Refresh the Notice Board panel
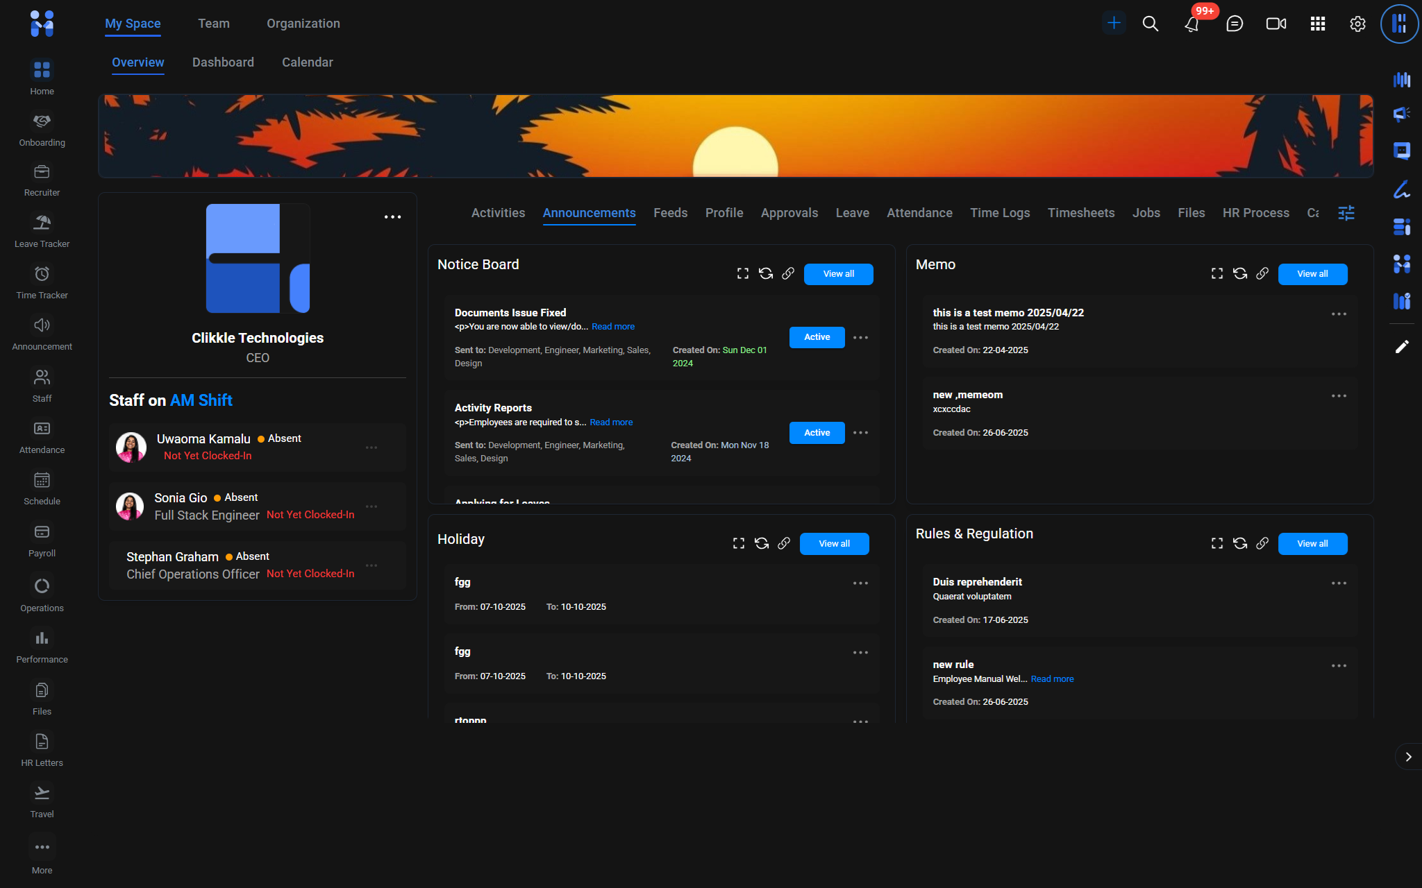This screenshot has height=888, width=1422. tap(765, 274)
